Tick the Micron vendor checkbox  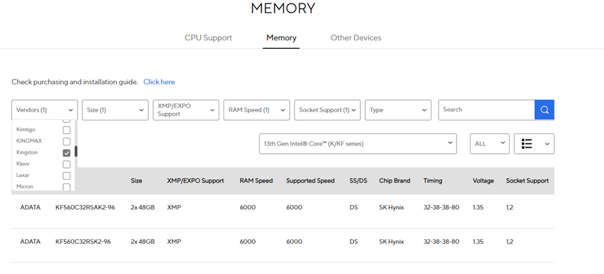(x=66, y=187)
